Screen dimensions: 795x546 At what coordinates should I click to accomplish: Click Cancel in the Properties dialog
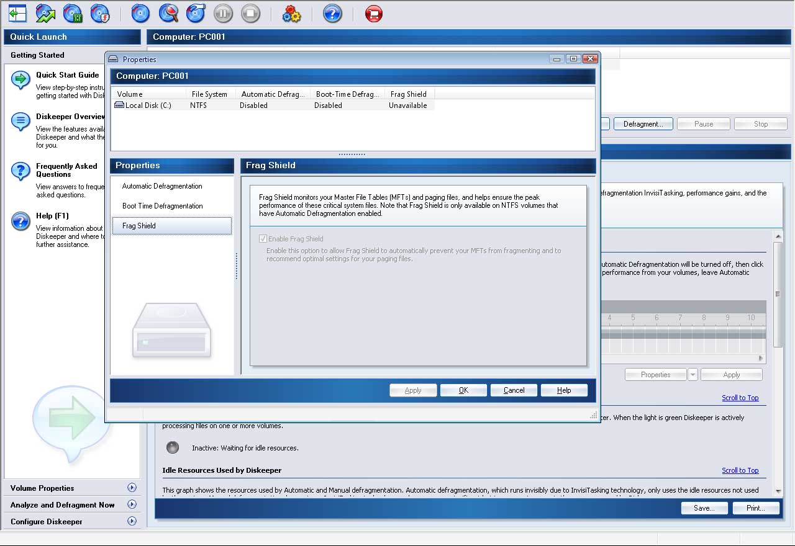click(514, 390)
